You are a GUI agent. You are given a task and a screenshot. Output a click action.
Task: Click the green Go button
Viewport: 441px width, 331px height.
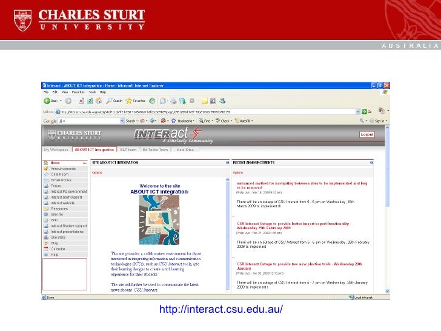(366, 112)
